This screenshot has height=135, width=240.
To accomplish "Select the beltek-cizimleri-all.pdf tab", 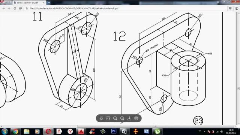I will click(29, 3).
